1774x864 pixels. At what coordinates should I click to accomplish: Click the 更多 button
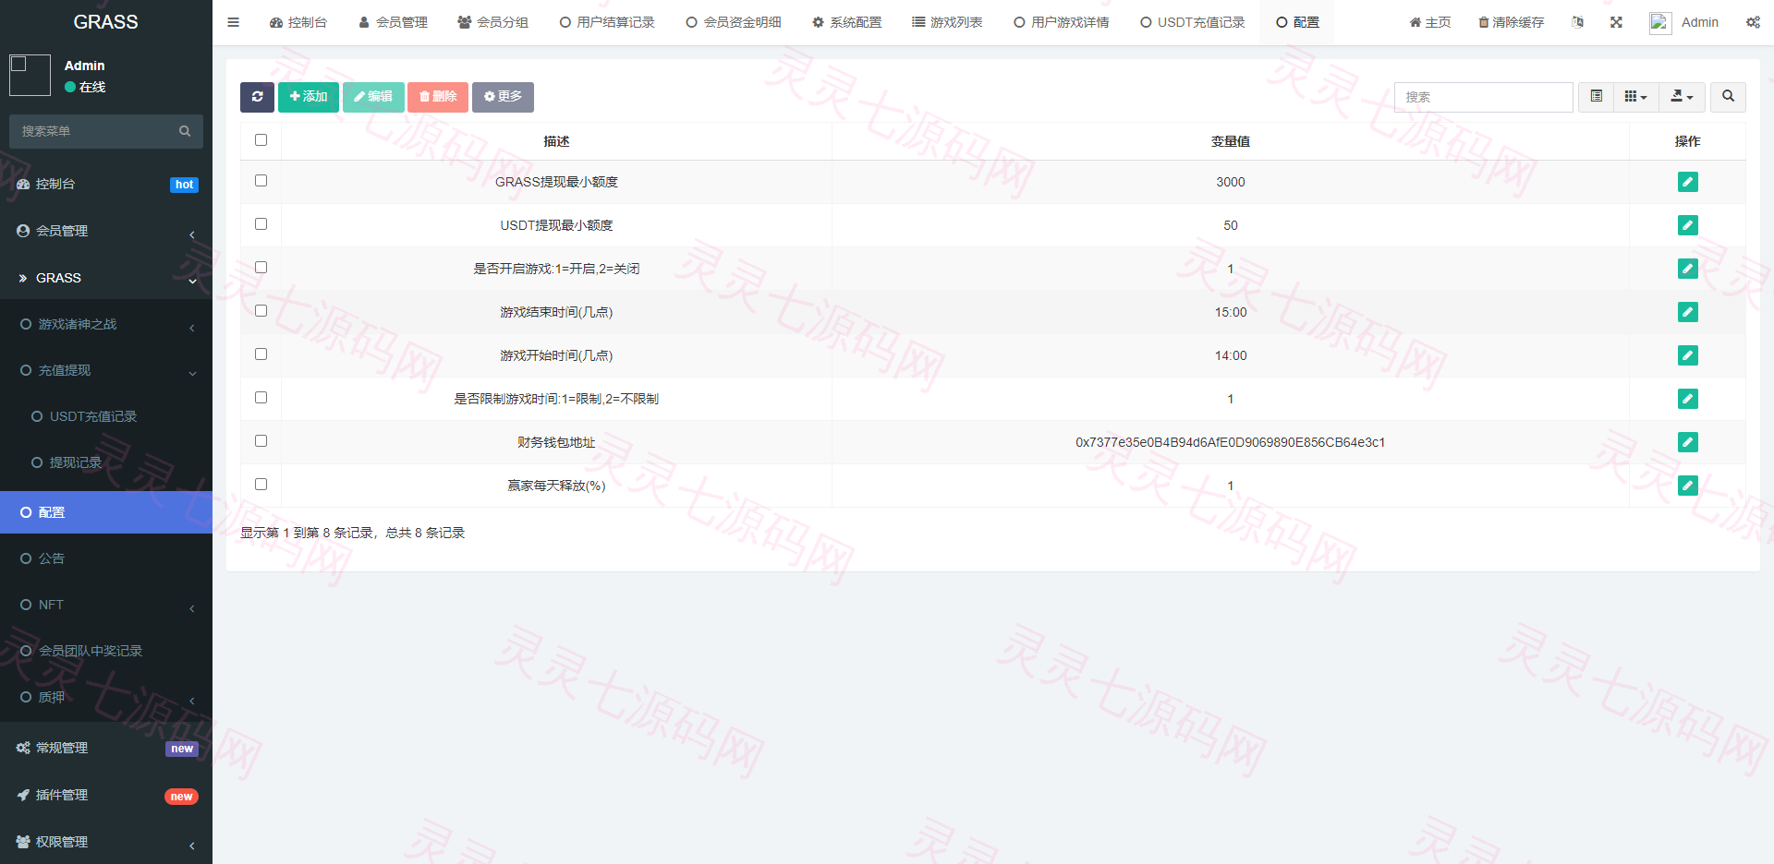click(503, 97)
